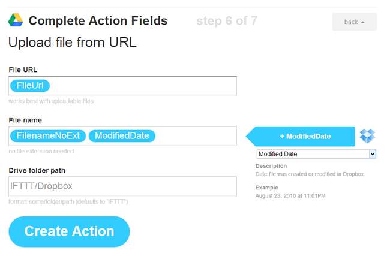Image resolution: width=390 pixels, height=259 pixels.
Task: Click the step 6 of 7 indicator
Action: (226, 22)
